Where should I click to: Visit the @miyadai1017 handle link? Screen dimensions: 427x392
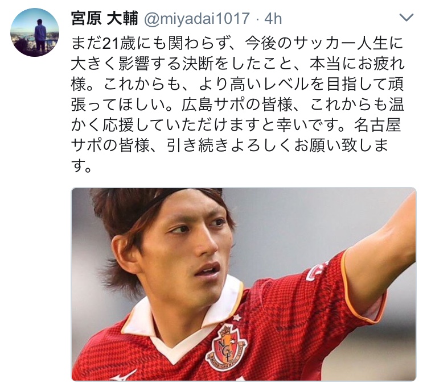(197, 19)
